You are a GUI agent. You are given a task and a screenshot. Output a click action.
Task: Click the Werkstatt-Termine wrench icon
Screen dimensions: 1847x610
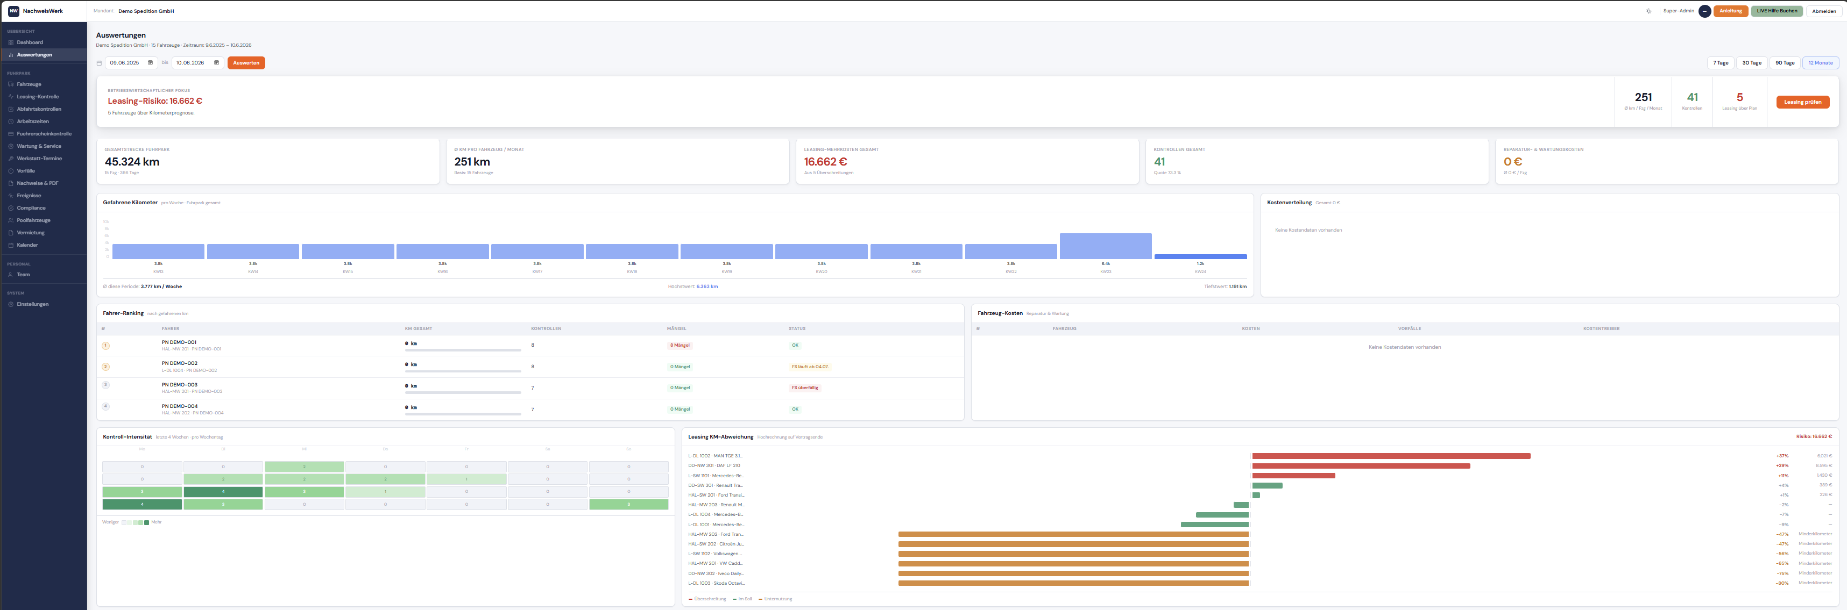11,158
